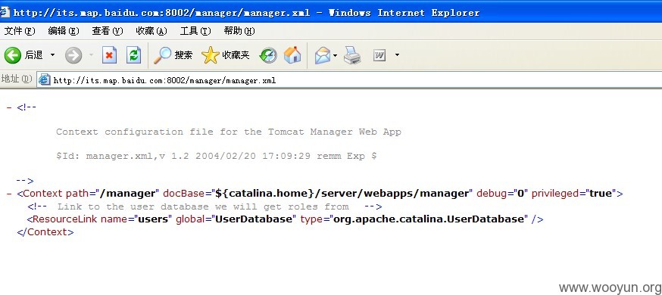This screenshot has height=295, width=662.
Task: Open the 帮助(H) menu
Action: (239, 31)
